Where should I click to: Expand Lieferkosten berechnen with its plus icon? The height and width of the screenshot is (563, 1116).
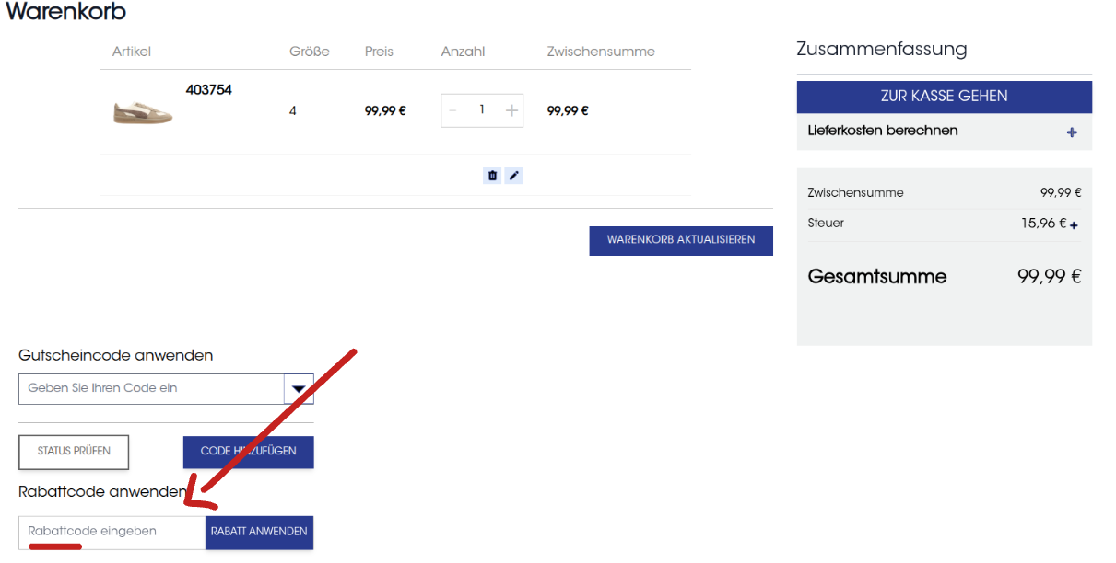click(x=1072, y=132)
